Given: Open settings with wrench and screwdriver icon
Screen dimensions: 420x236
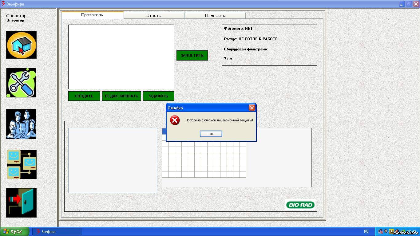Looking at the screenshot, I should tap(21, 83).
